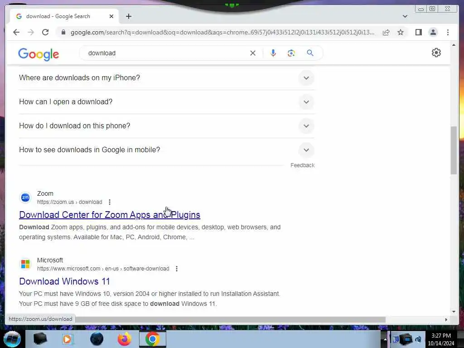Open the Chrome three-dot menu
Screen dimensions: 464x348
448,32
